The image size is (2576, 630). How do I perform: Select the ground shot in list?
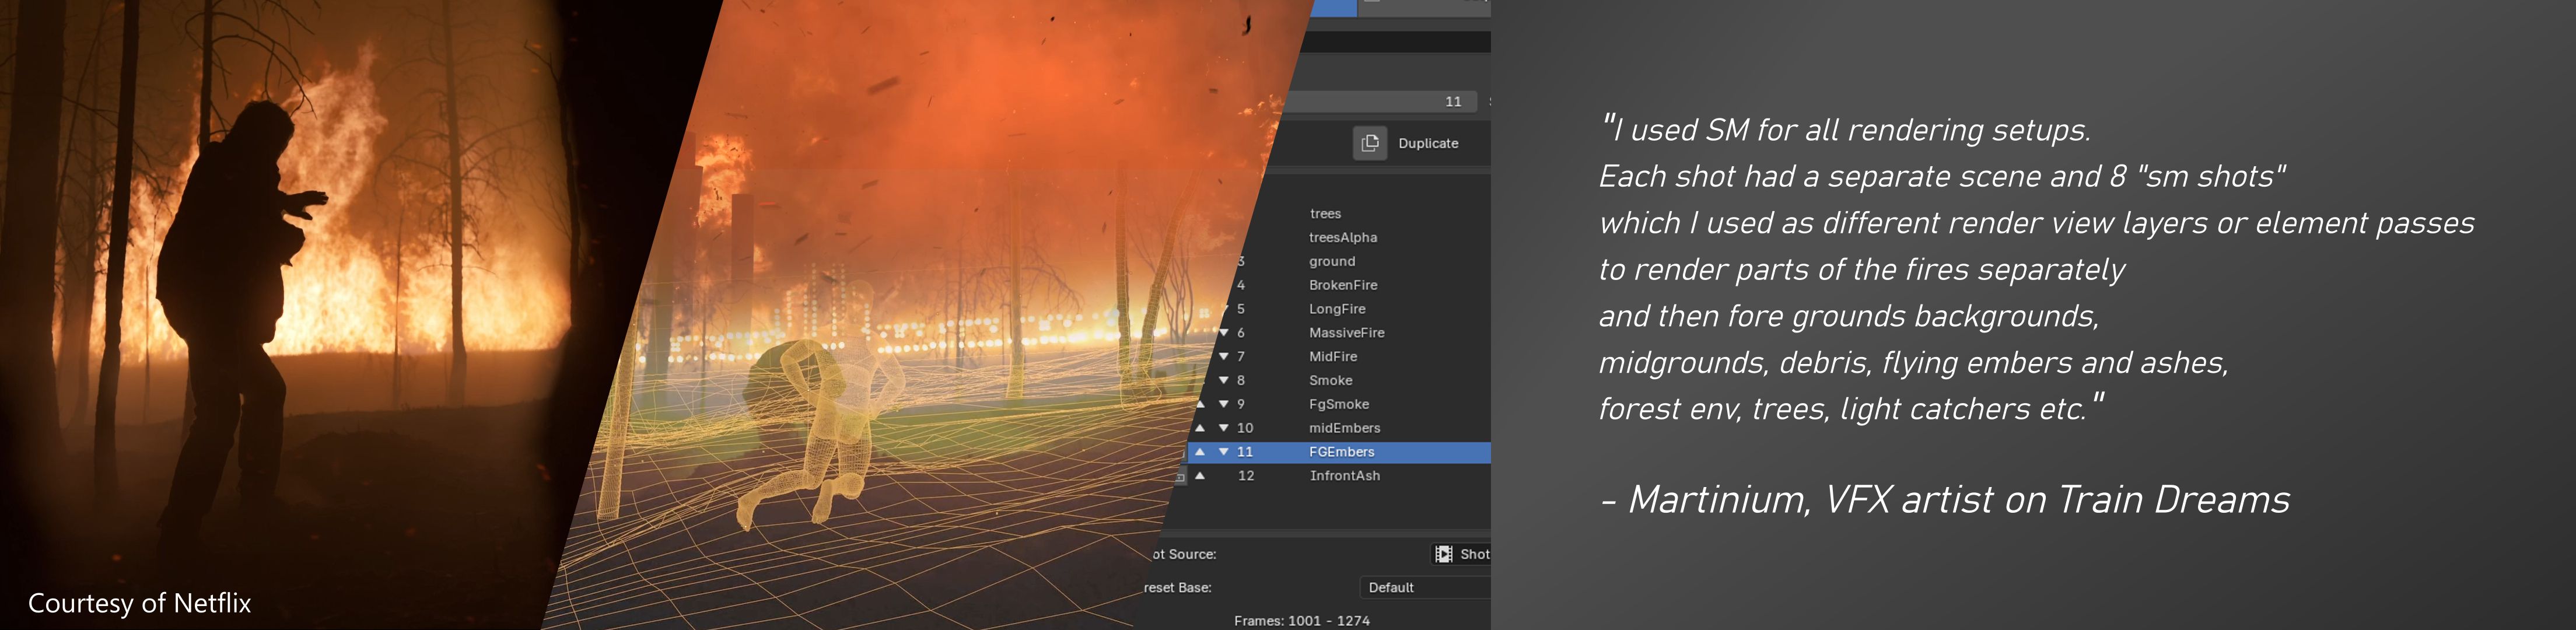coord(1332,261)
